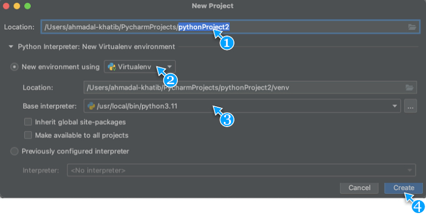Image resolution: width=426 pixels, height=215 pixels.
Task: Close the New Project window
Action: [x=6, y=6]
